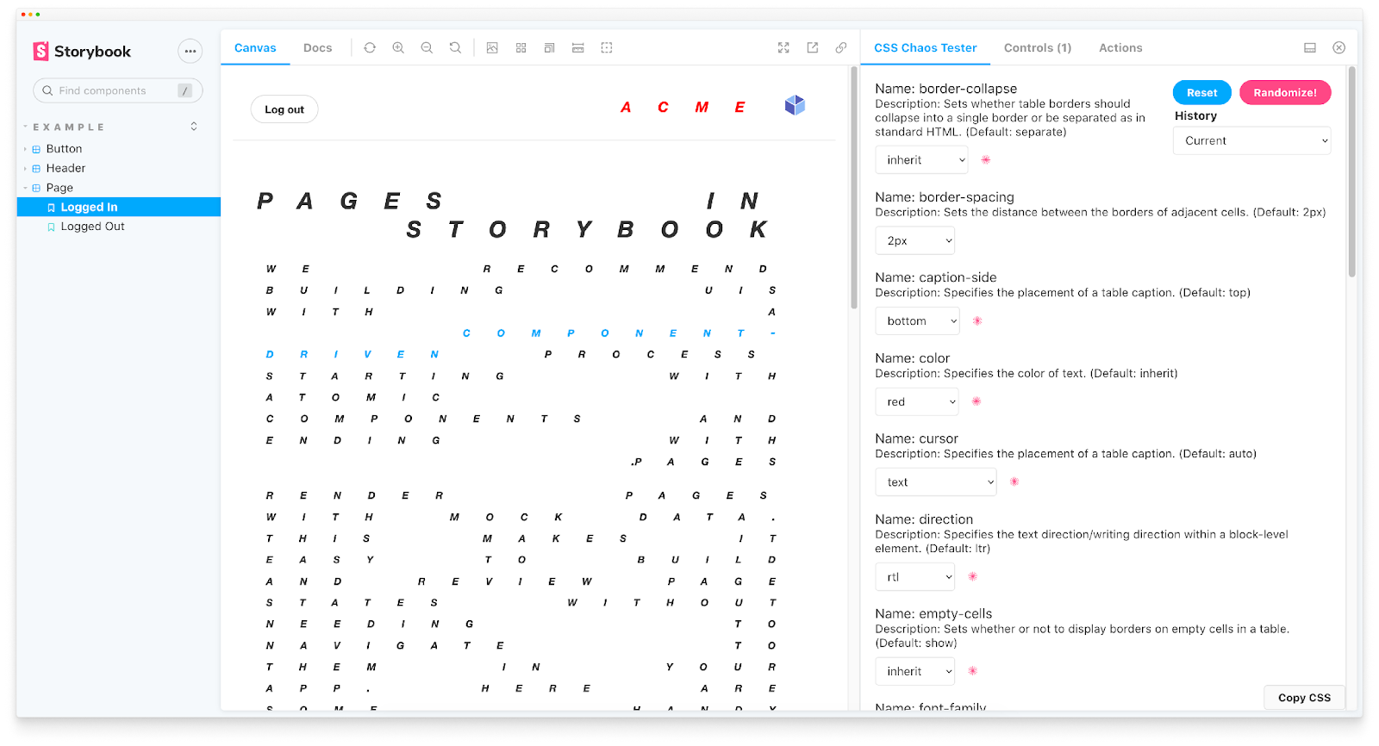Click the pink asterisk beside direction dropdown
Screen dimensions: 1379x746
[972, 577]
